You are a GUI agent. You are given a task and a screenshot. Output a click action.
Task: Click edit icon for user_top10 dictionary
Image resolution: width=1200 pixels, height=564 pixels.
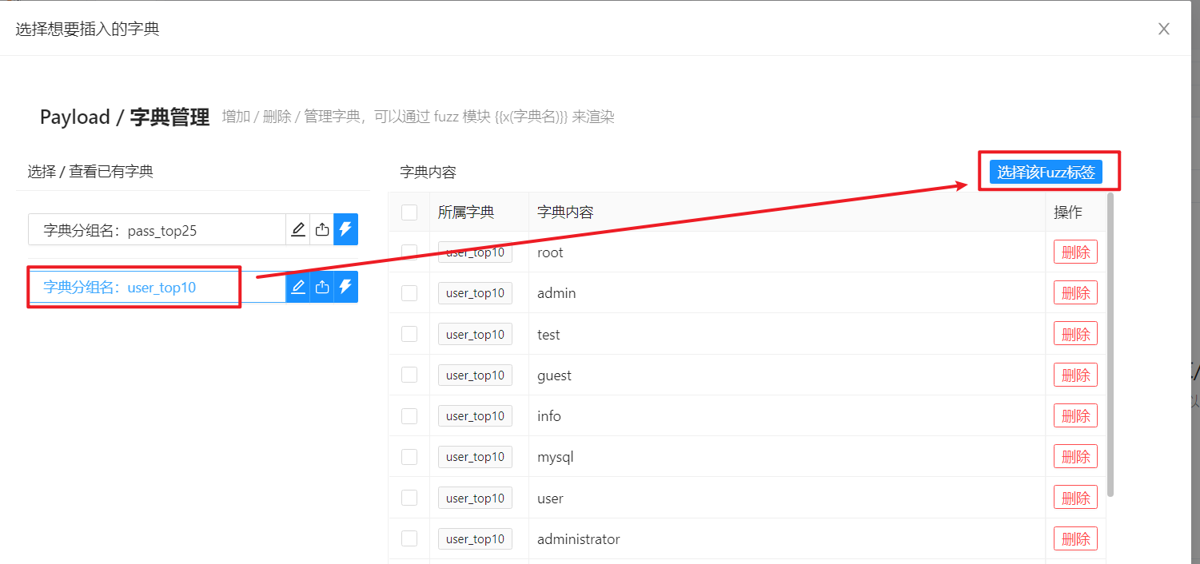298,287
